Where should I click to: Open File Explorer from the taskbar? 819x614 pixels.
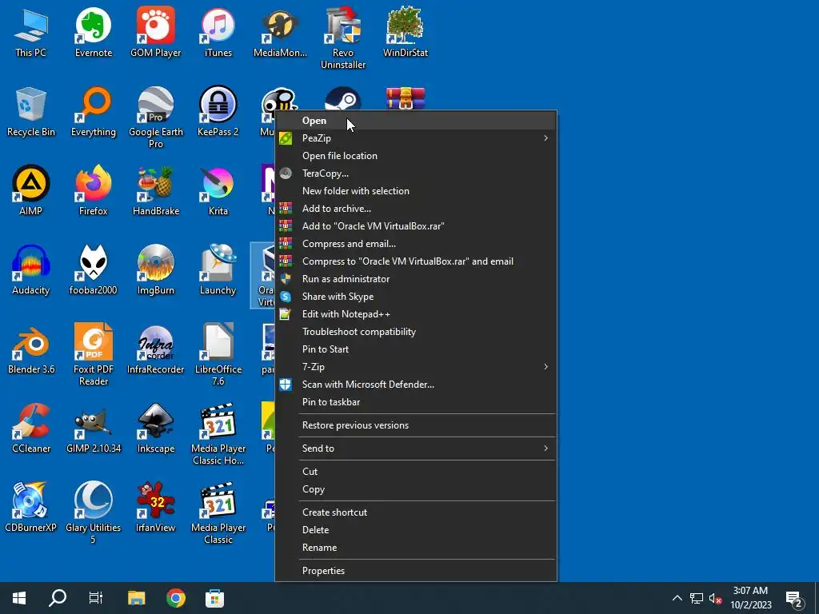coord(136,598)
